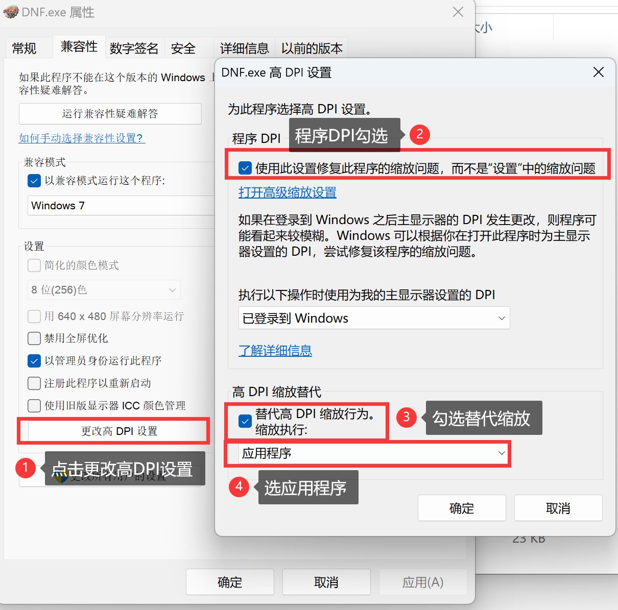Uncheck 以管理员身份运行此程序
618x610 pixels.
click(x=34, y=361)
